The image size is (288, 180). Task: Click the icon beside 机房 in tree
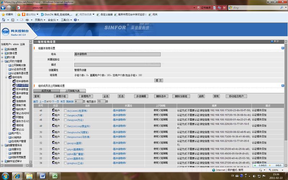click(13, 97)
